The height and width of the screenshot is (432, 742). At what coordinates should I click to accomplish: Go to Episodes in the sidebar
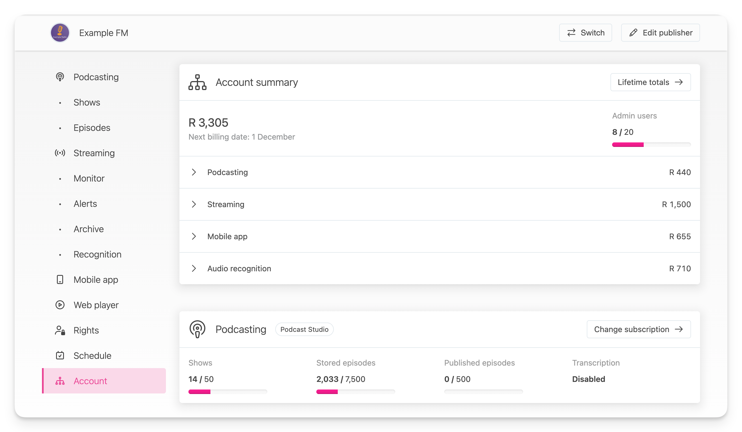[92, 127]
